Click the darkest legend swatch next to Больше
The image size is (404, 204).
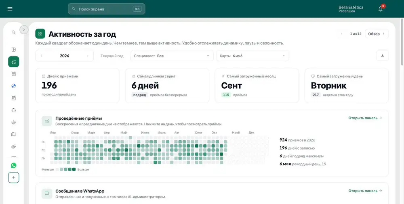click(x=74, y=169)
